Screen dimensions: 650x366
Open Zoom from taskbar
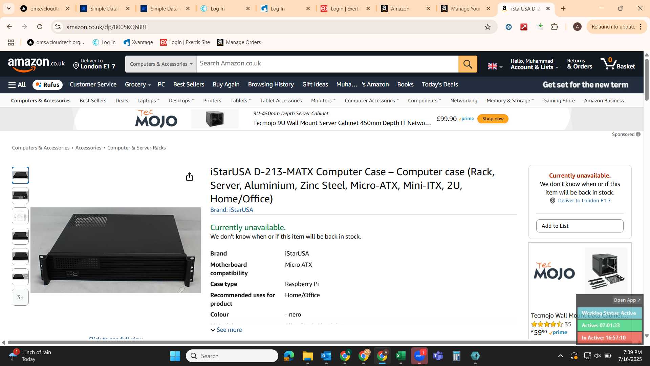coord(419,356)
